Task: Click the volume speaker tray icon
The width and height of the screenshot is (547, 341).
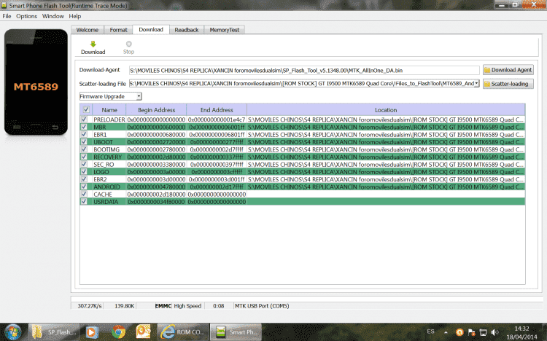Action: pyautogui.click(x=494, y=332)
